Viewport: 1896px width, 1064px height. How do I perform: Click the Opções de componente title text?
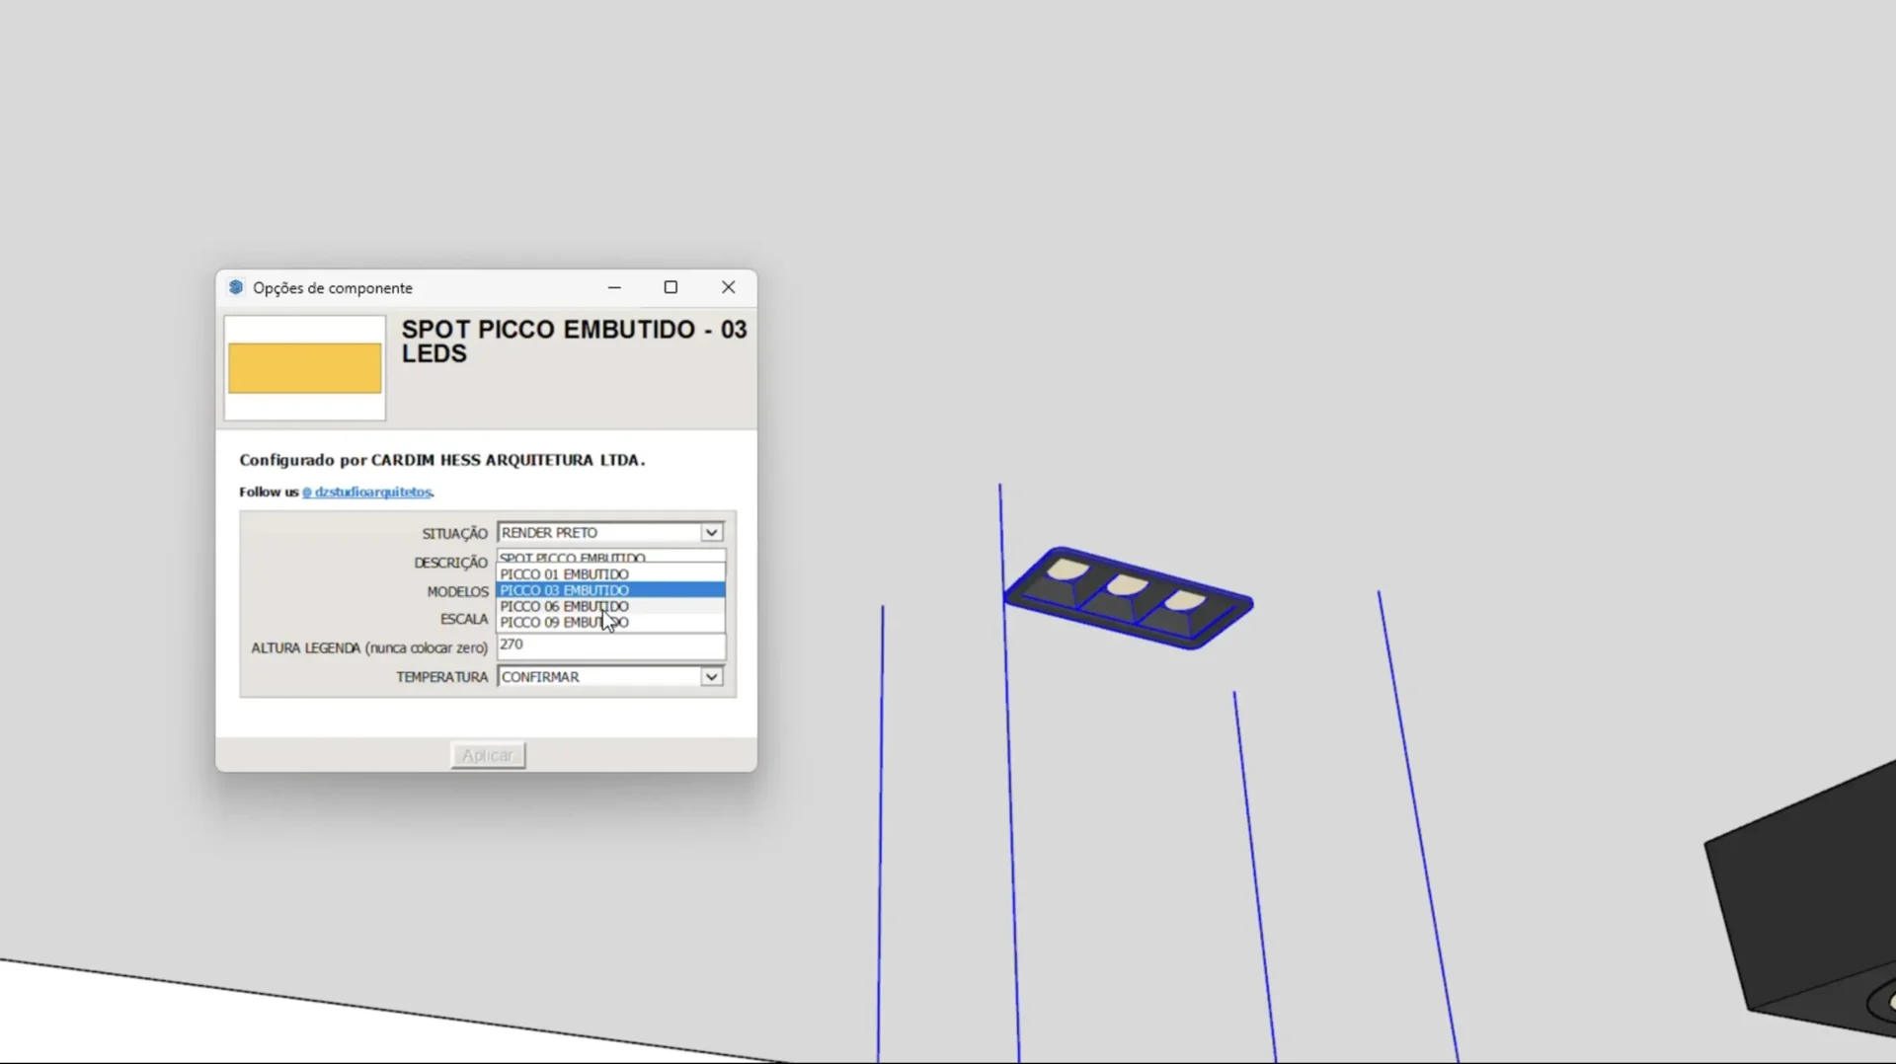333,288
